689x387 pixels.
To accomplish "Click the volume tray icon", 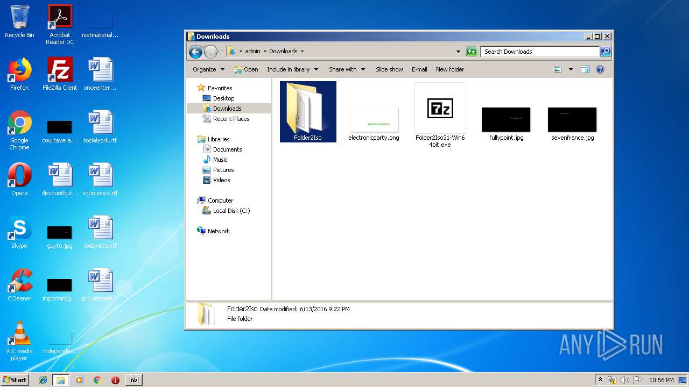I will pyautogui.click(x=625, y=380).
